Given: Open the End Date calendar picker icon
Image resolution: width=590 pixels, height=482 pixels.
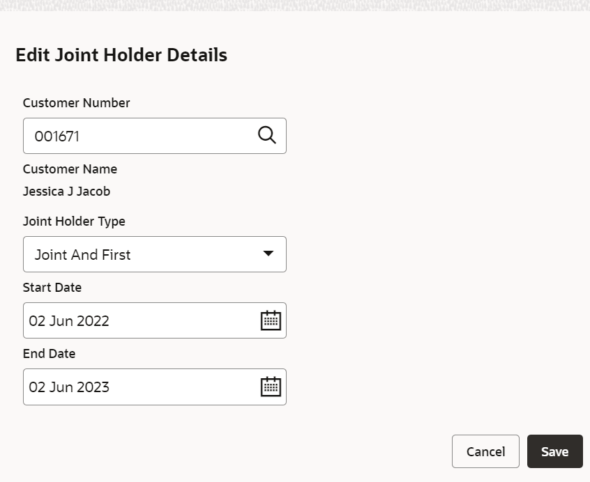Looking at the screenshot, I should pyautogui.click(x=271, y=387).
